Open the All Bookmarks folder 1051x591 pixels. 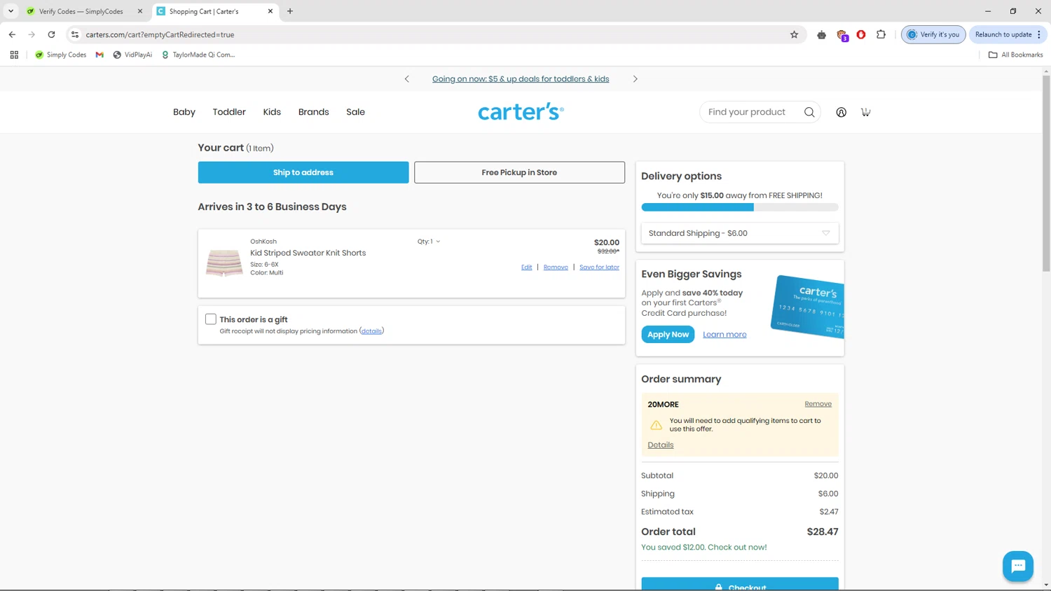click(x=1015, y=55)
